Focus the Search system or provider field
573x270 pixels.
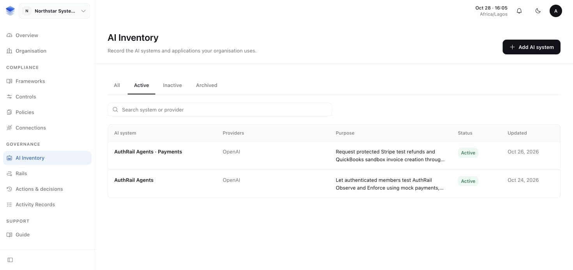[220, 110]
